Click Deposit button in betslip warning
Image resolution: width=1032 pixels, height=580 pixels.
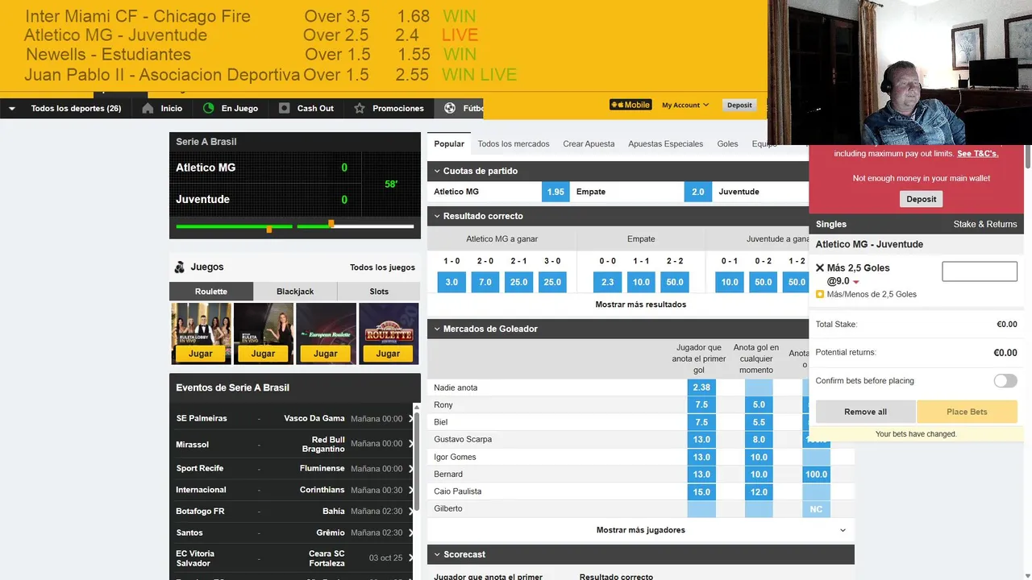coord(921,199)
